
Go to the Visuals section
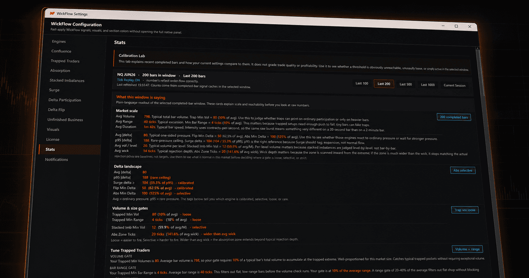[x=53, y=129]
